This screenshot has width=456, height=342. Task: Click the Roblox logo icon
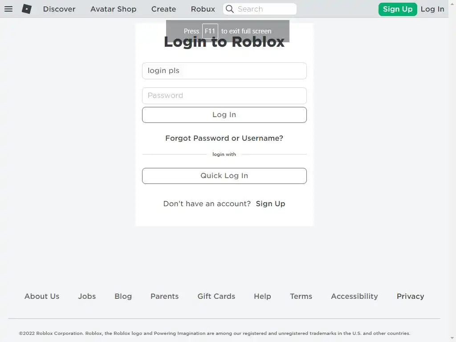tap(27, 9)
